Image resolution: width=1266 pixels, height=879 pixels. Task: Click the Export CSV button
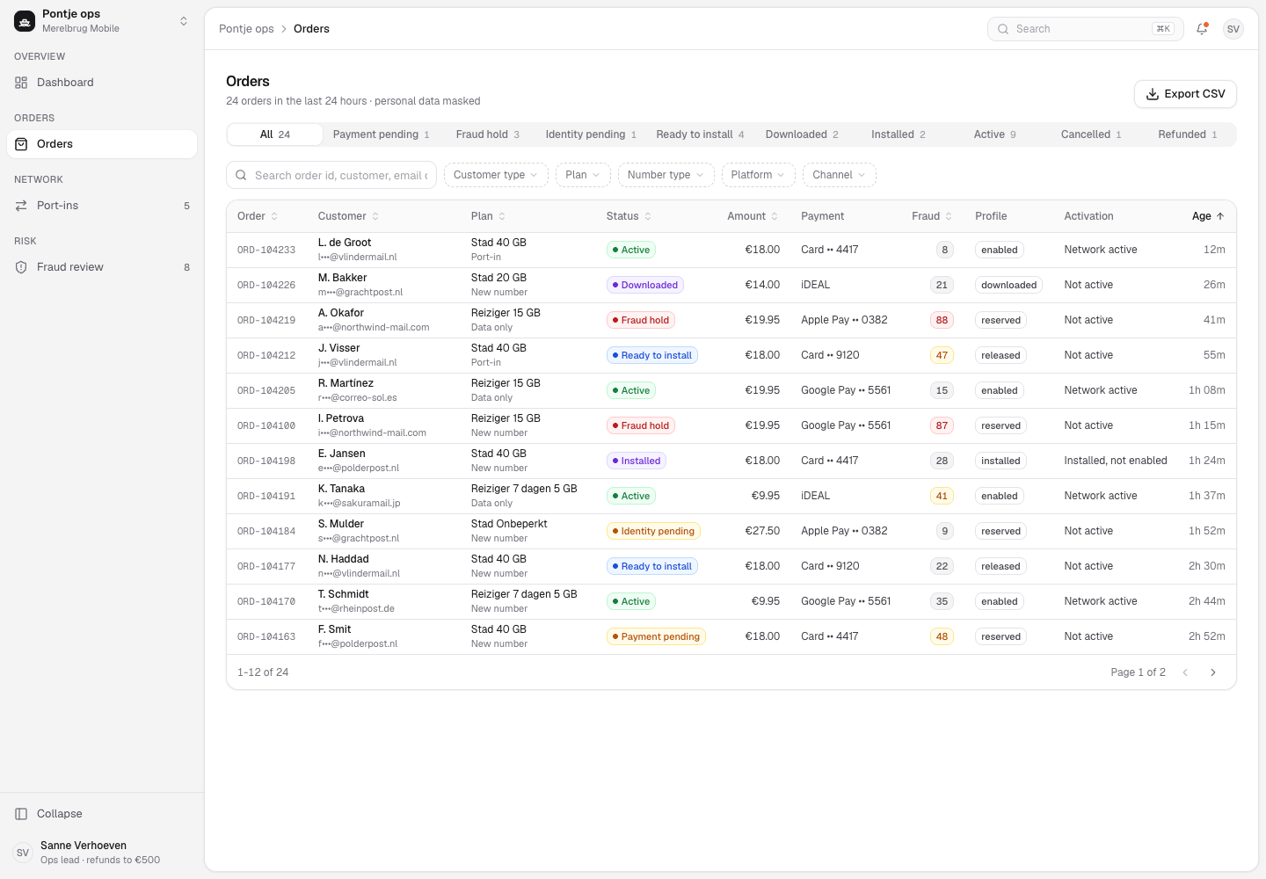pos(1185,94)
